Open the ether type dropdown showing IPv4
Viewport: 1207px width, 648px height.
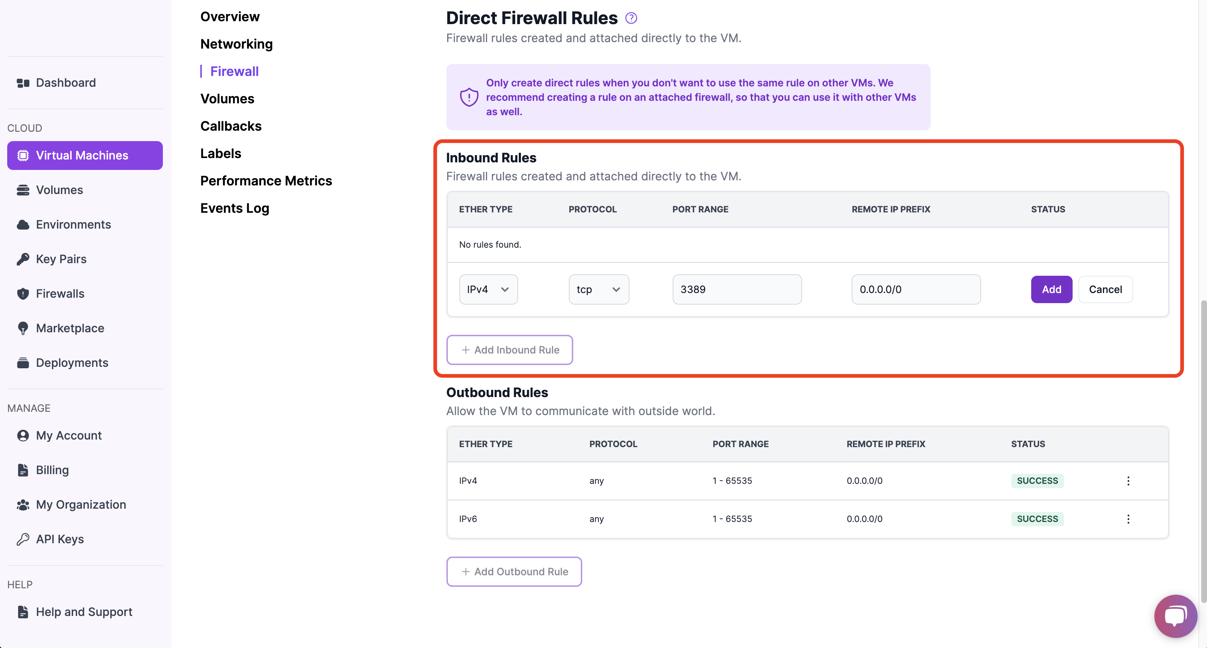coord(488,289)
